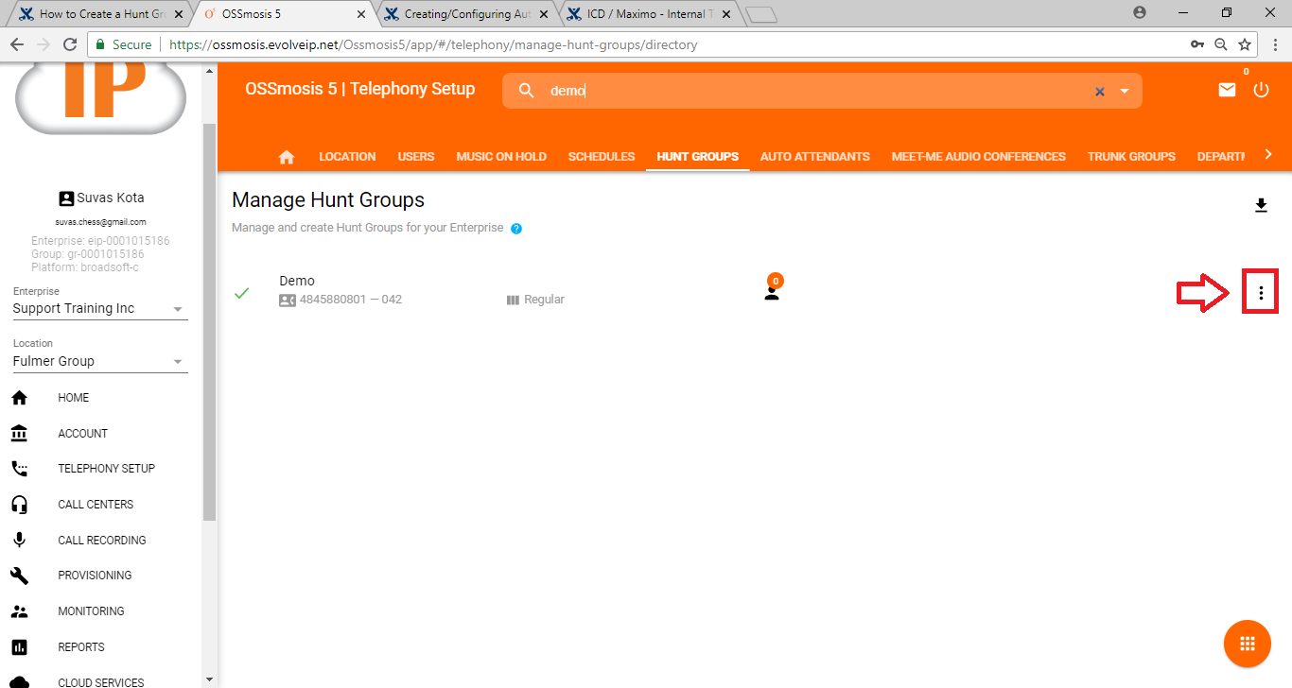Image resolution: width=1292 pixels, height=688 pixels.
Task: Click the green checkmark on Demo row
Action: (x=242, y=293)
